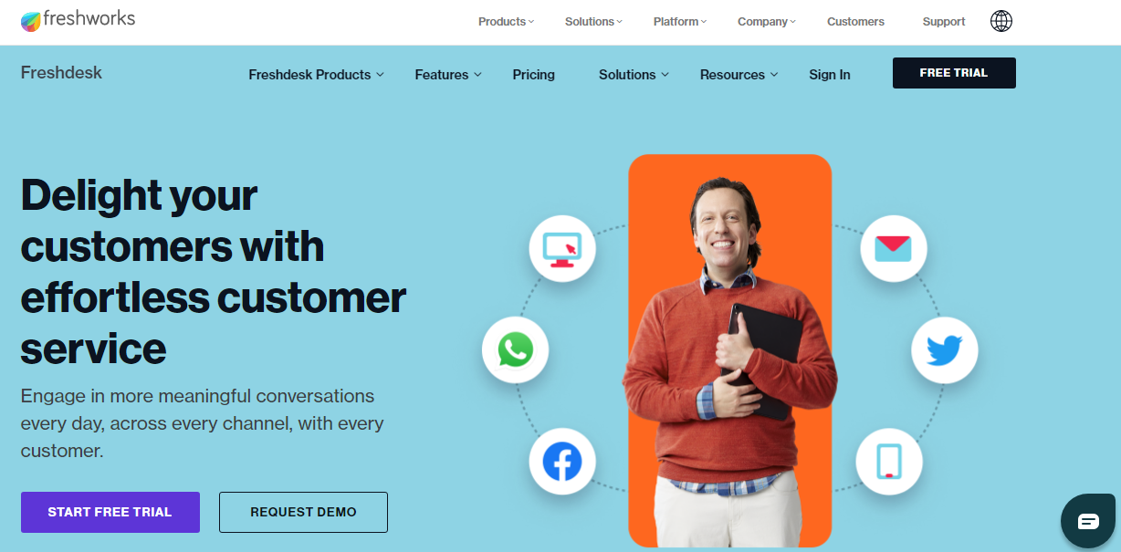Click the Freshworks logo icon
The image size is (1121, 552).
click(x=31, y=21)
